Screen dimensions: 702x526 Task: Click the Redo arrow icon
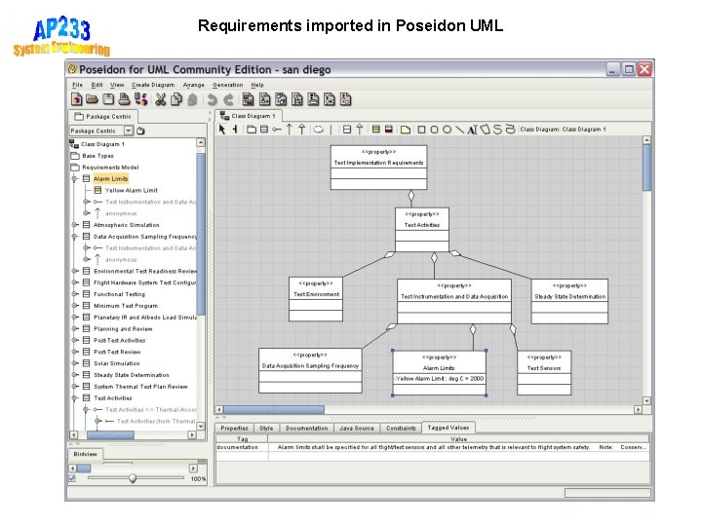229,99
